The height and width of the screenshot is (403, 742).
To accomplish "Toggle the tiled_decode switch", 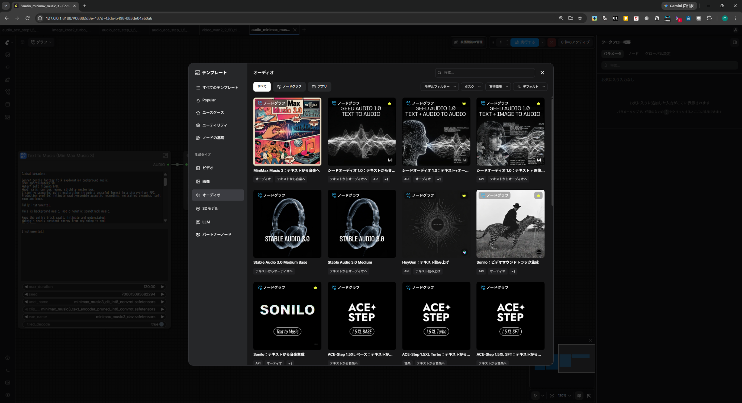I will pyautogui.click(x=162, y=324).
